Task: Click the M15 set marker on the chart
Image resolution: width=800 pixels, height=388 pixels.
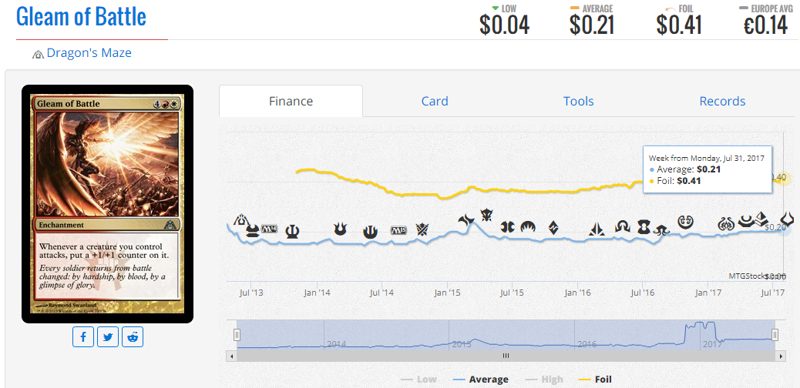Action: tap(399, 230)
